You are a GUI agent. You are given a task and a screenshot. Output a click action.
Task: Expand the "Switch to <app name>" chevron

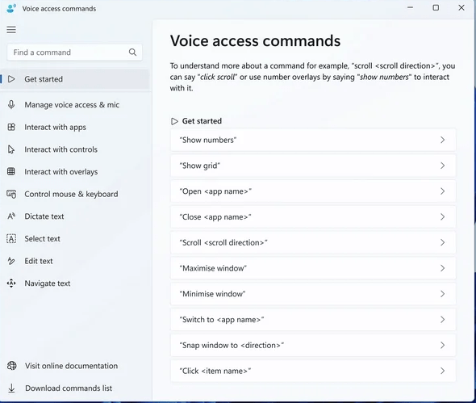click(x=442, y=320)
